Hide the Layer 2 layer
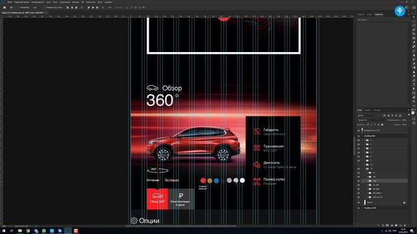 click(x=358, y=202)
